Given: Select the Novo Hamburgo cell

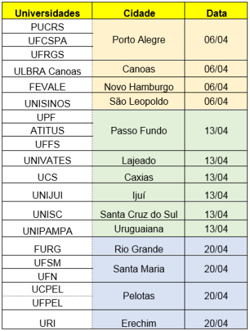Looking at the screenshot, I should pos(138,86).
